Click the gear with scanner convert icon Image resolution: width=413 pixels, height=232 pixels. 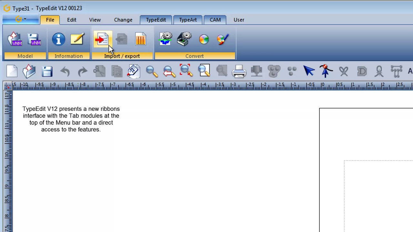(185, 39)
